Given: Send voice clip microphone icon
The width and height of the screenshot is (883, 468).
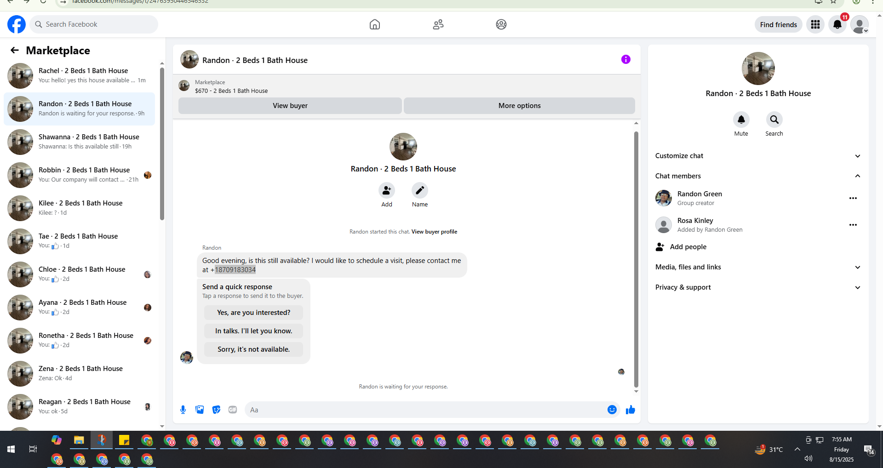Looking at the screenshot, I should 183,410.
